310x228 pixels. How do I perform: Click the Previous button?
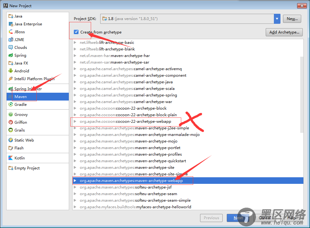click(x=211, y=218)
